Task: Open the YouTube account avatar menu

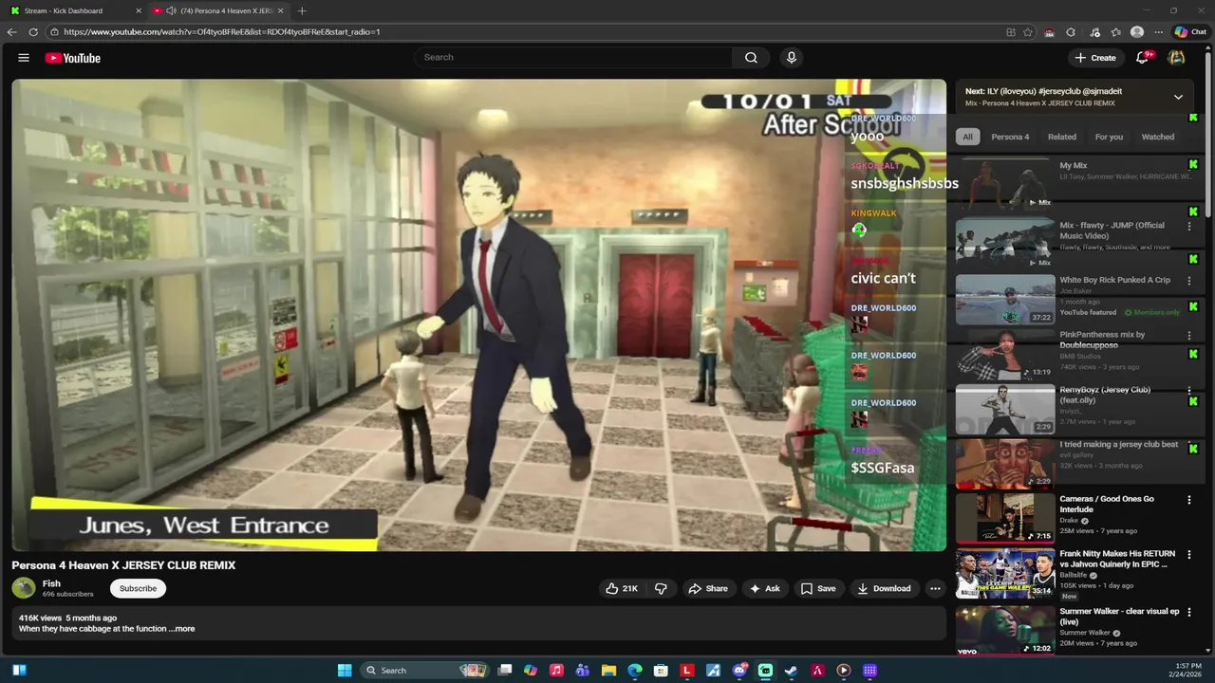Action: pyautogui.click(x=1177, y=58)
